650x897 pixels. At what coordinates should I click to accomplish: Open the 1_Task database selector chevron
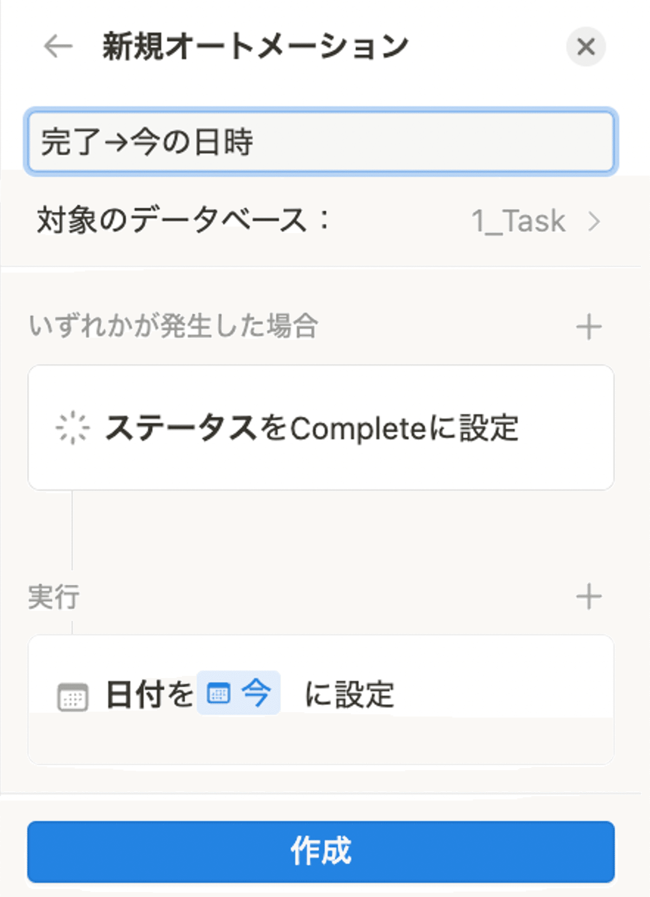pyautogui.click(x=594, y=221)
